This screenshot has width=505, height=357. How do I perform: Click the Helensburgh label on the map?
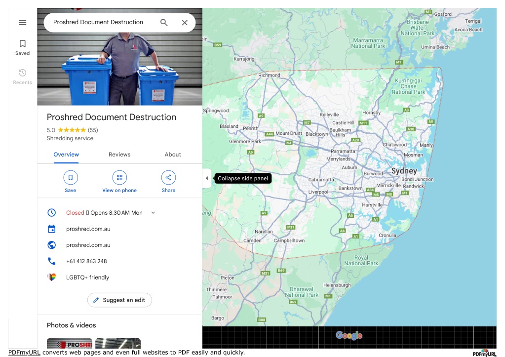(x=337, y=285)
